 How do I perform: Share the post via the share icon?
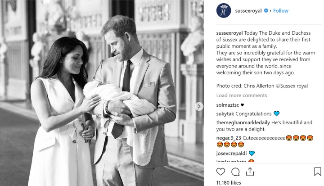250,172
